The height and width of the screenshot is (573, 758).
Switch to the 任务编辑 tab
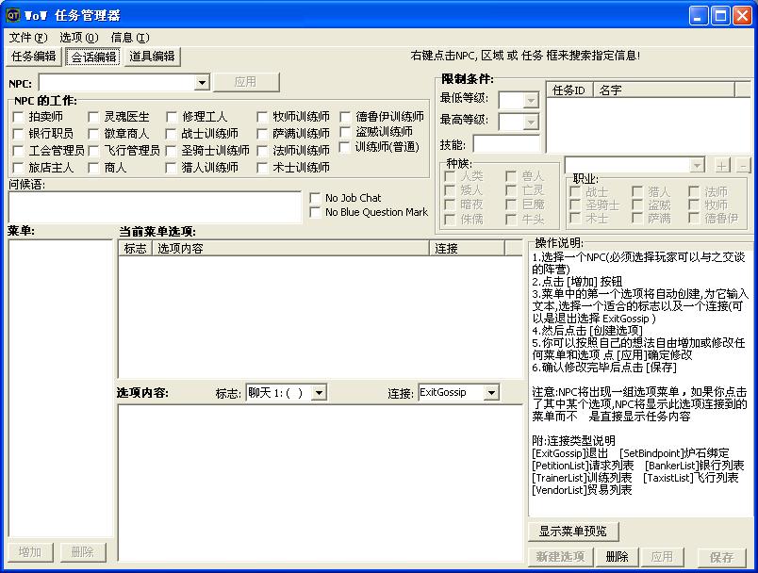pos(34,57)
